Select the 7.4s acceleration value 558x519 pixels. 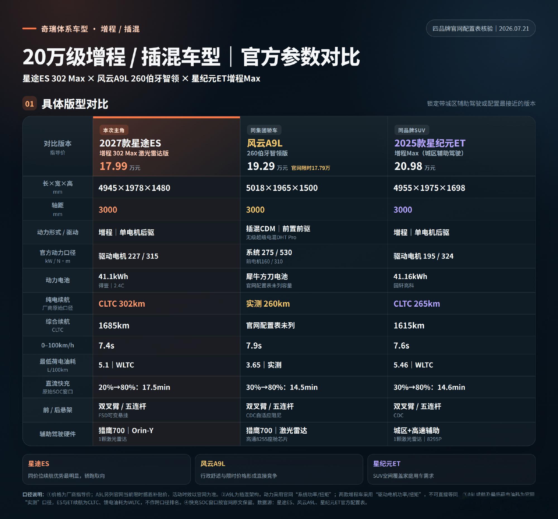(106, 345)
